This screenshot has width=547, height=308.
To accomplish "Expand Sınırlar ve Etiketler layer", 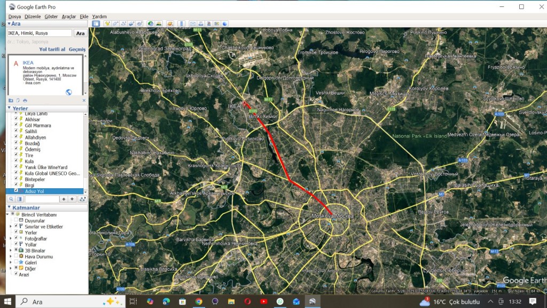I will 11,227.
